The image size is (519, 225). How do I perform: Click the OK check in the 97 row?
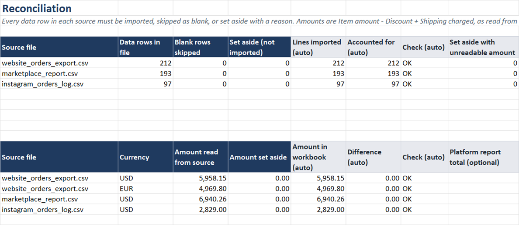click(x=424, y=84)
